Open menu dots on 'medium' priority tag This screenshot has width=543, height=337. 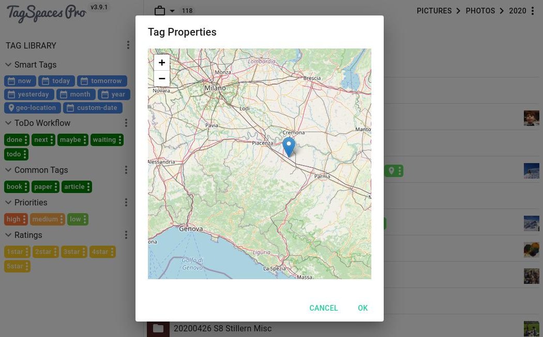62,219
